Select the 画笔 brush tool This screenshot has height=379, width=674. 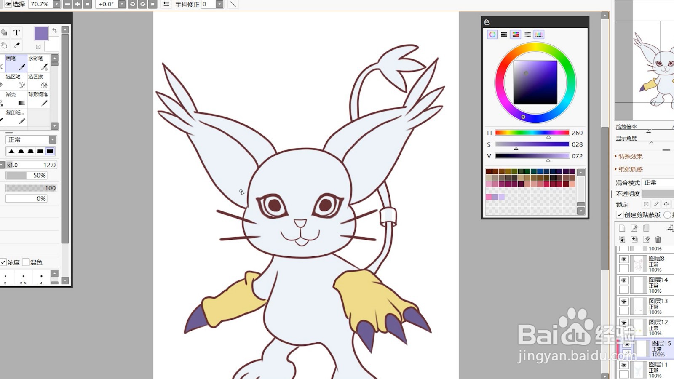16,63
